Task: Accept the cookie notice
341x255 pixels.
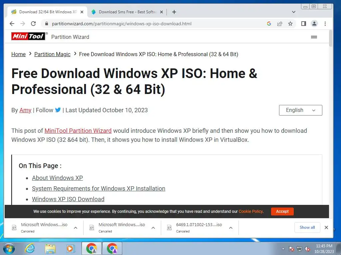Action: pos(282,212)
